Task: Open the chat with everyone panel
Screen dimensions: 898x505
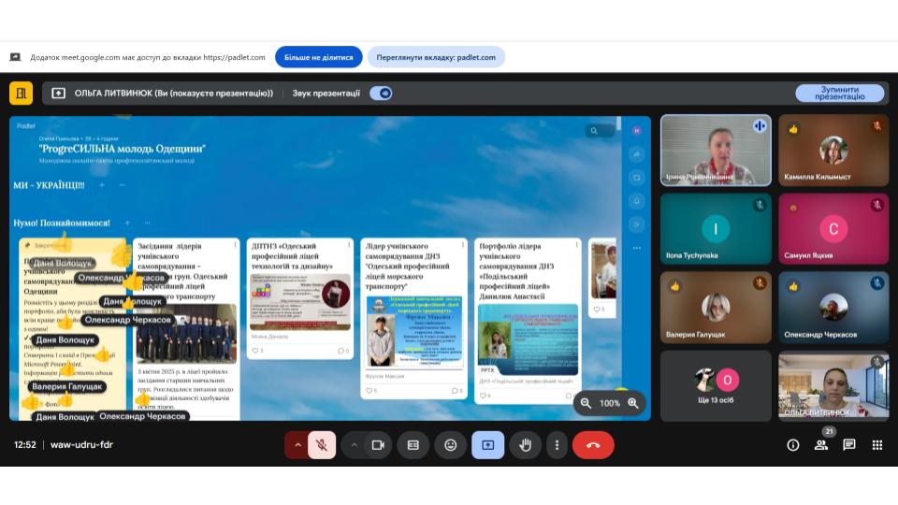Action: click(x=849, y=445)
